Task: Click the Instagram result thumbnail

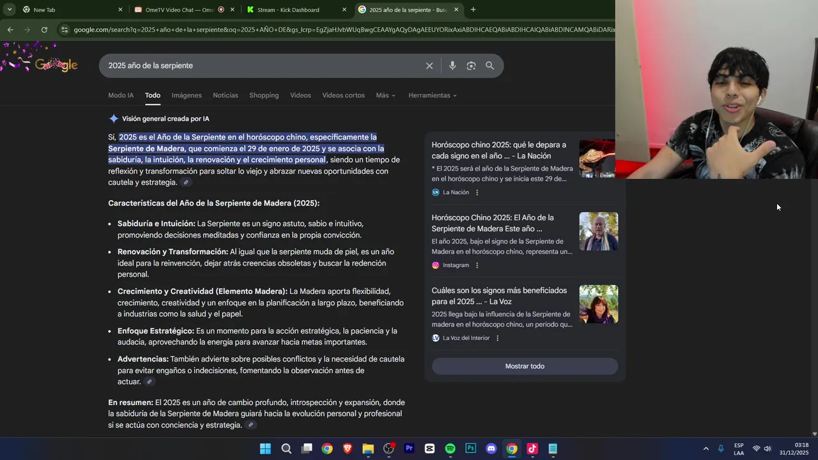Action: [599, 231]
